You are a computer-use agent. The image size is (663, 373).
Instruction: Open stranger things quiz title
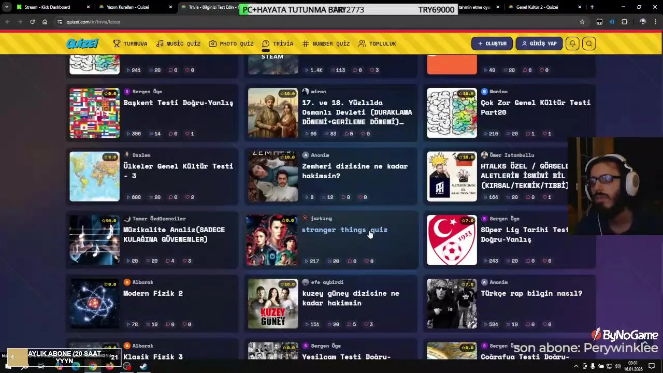click(344, 229)
